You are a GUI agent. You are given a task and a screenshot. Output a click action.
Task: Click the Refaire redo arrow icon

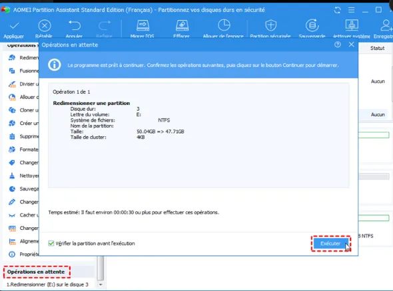click(x=105, y=26)
